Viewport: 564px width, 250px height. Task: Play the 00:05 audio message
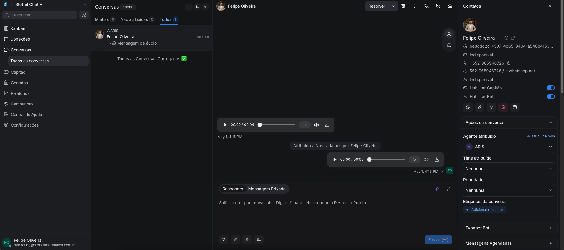point(335,160)
